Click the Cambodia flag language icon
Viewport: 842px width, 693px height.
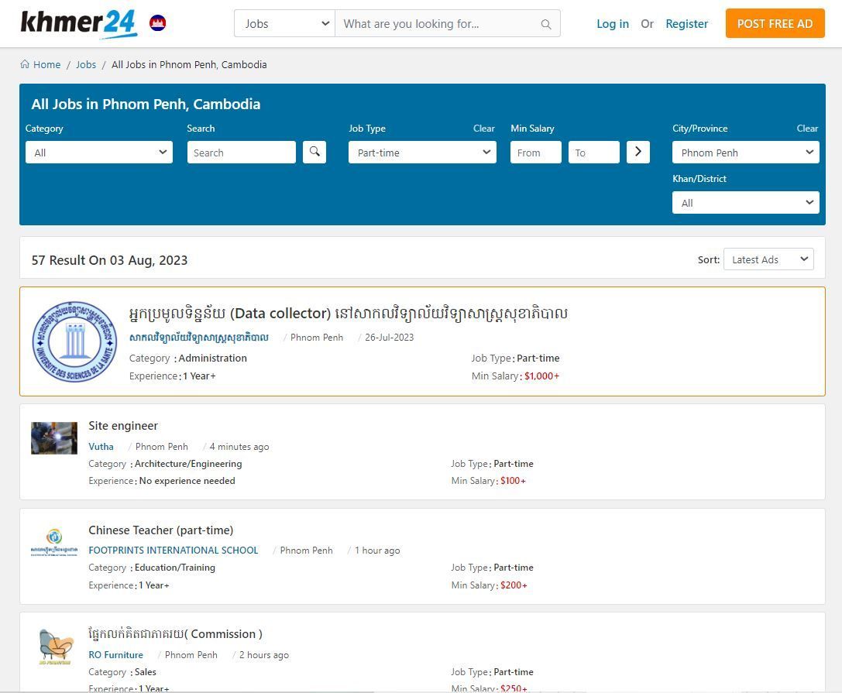click(157, 23)
